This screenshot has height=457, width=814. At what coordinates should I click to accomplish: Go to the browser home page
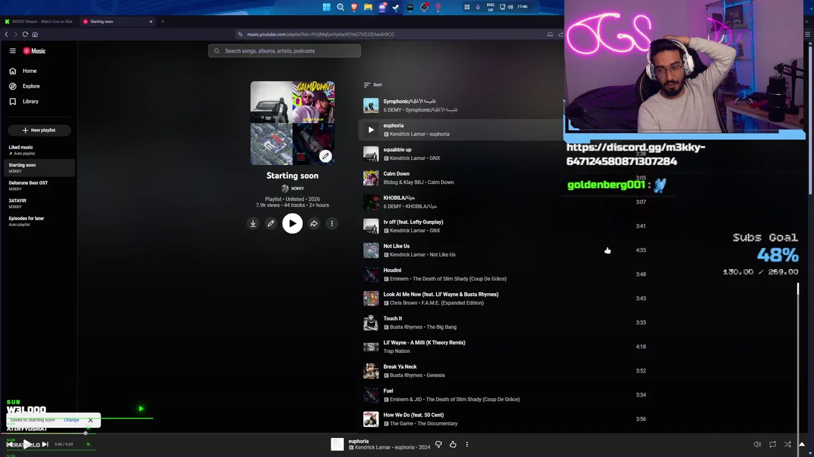click(x=35, y=34)
